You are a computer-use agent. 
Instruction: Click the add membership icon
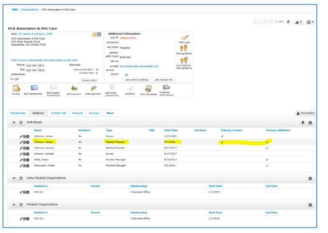coord(34,88)
